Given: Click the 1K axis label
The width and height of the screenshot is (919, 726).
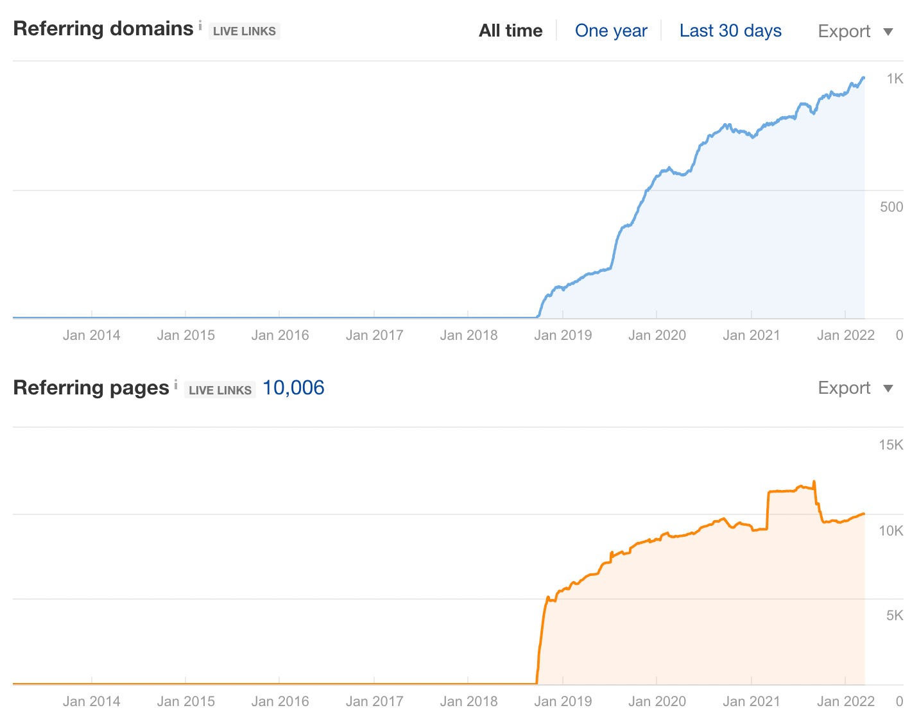Looking at the screenshot, I should [x=895, y=79].
